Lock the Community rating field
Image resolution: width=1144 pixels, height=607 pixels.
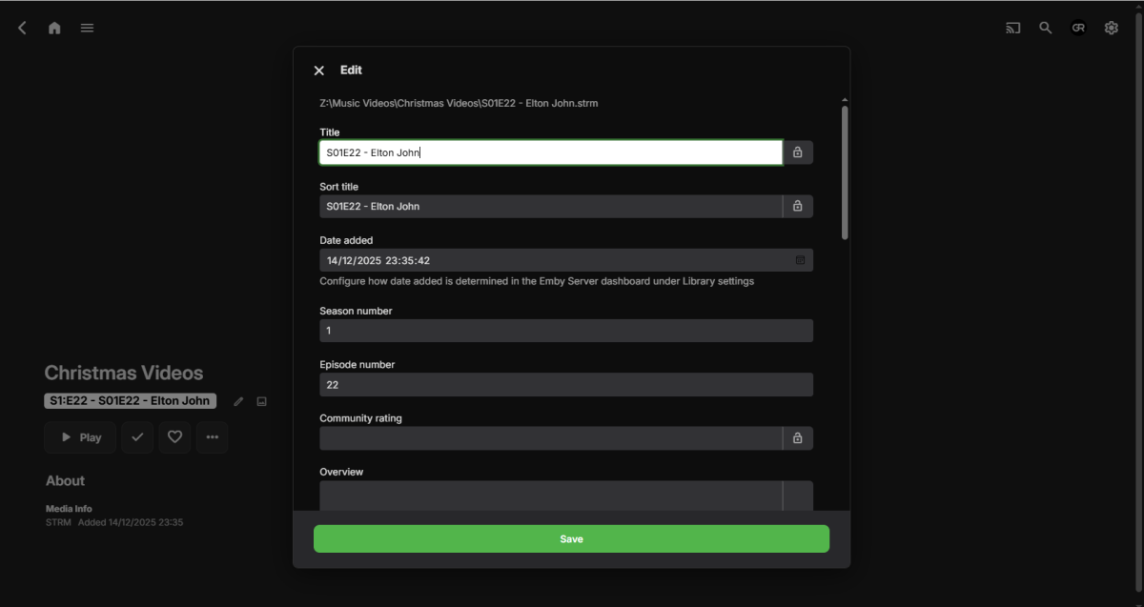798,437
